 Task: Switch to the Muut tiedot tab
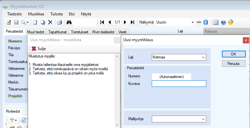pyautogui.click(x=36, y=32)
